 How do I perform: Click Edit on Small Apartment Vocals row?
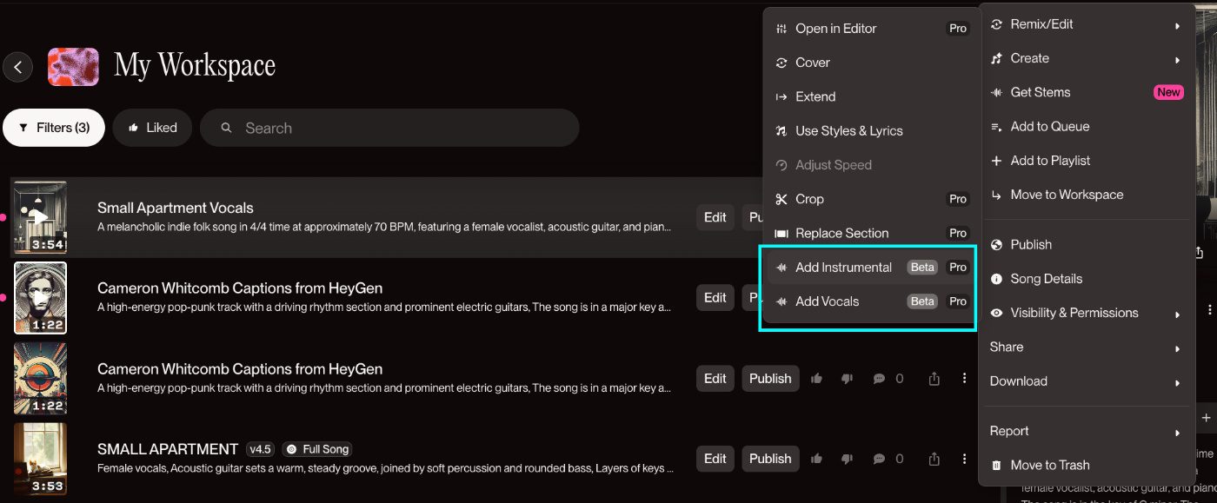click(x=715, y=217)
